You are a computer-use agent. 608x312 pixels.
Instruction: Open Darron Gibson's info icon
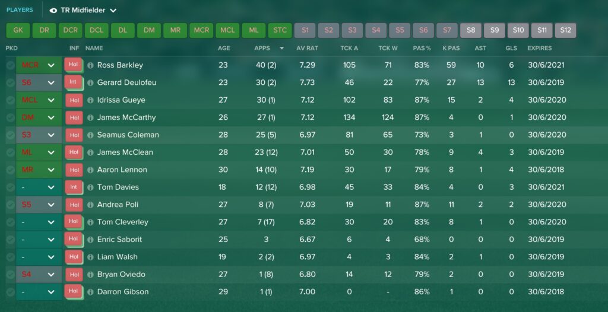click(x=90, y=292)
